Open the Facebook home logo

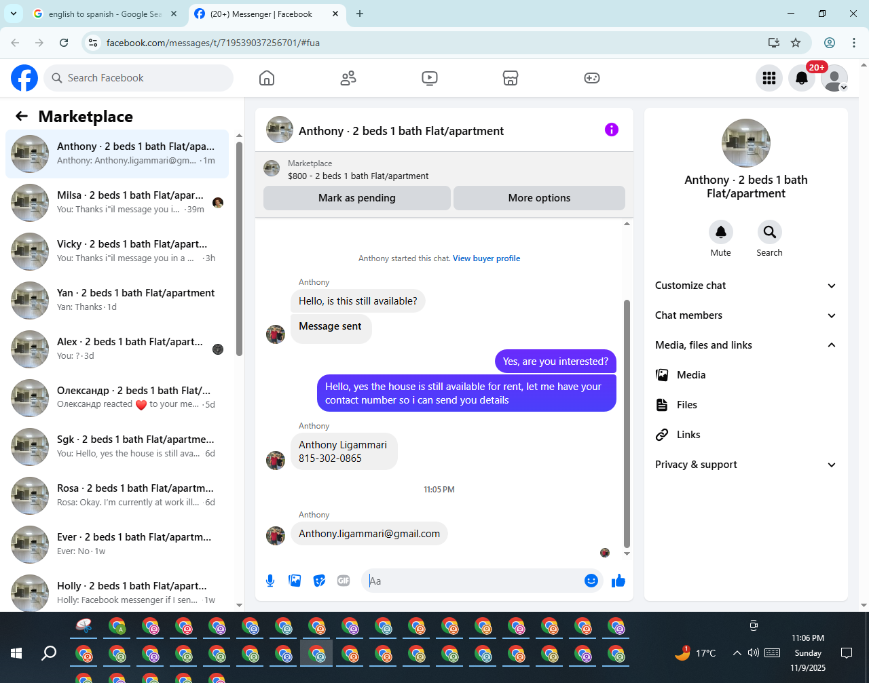pyautogui.click(x=24, y=78)
